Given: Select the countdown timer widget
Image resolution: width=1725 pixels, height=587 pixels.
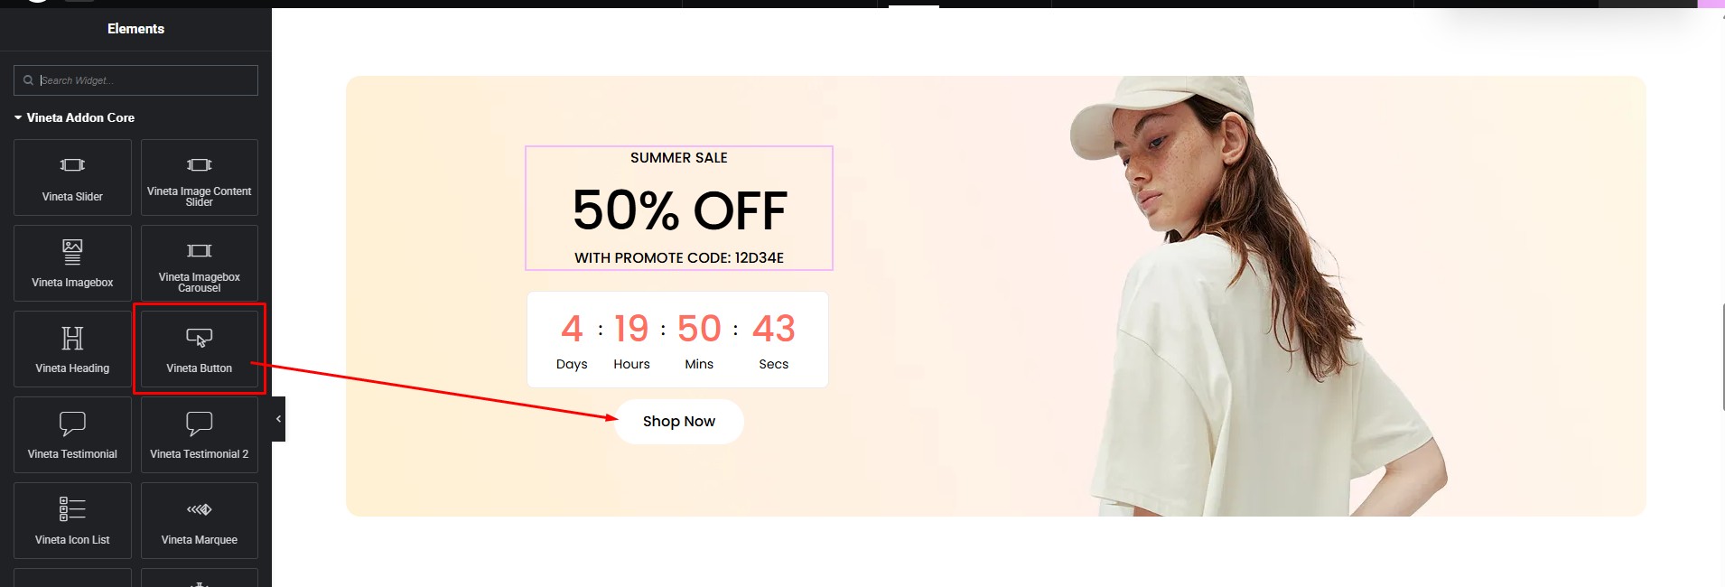Looking at the screenshot, I should pos(677,340).
